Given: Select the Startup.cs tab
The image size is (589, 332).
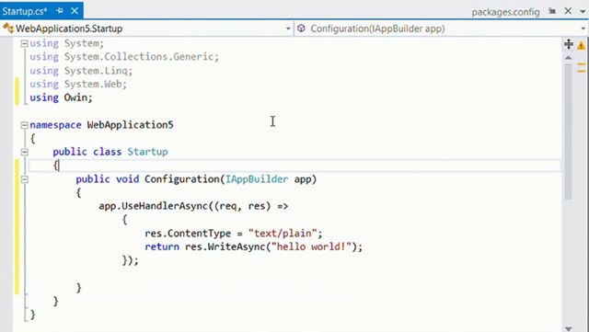Looking at the screenshot, I should click(x=25, y=11).
